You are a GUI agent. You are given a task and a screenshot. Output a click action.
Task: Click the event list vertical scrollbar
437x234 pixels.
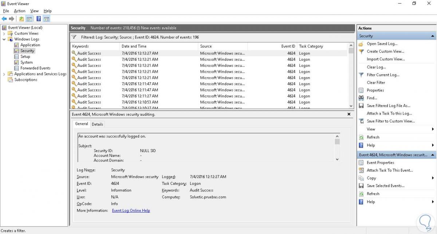(351, 76)
